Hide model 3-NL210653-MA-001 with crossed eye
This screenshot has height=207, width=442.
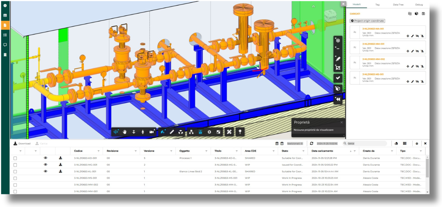click(417, 36)
